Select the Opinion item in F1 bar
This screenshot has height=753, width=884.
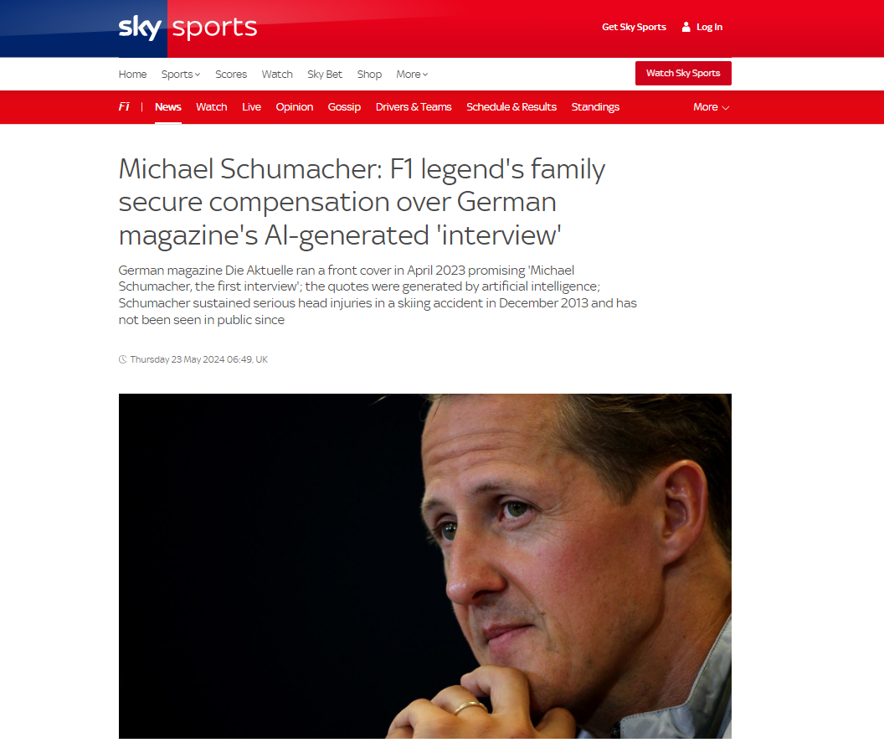point(295,107)
